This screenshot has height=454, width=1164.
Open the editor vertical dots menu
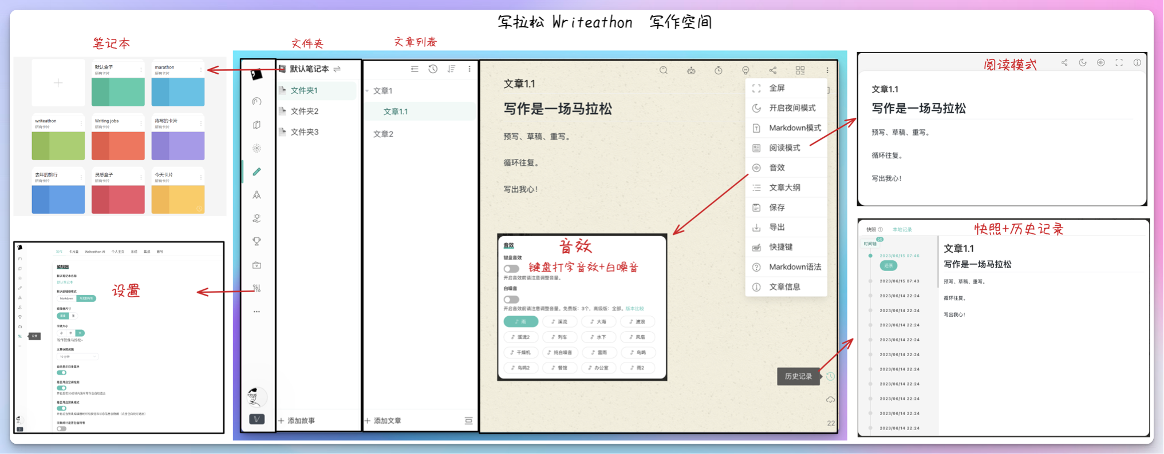[827, 70]
